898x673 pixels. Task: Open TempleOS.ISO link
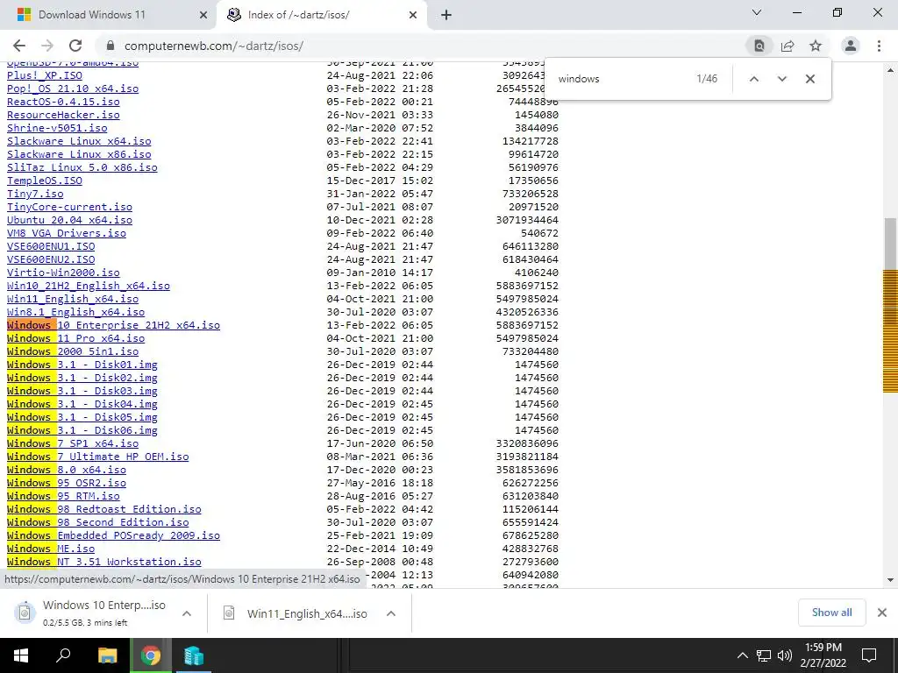click(x=45, y=181)
